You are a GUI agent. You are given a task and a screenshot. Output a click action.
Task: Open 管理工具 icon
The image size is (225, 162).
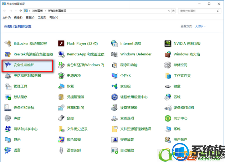8,86
